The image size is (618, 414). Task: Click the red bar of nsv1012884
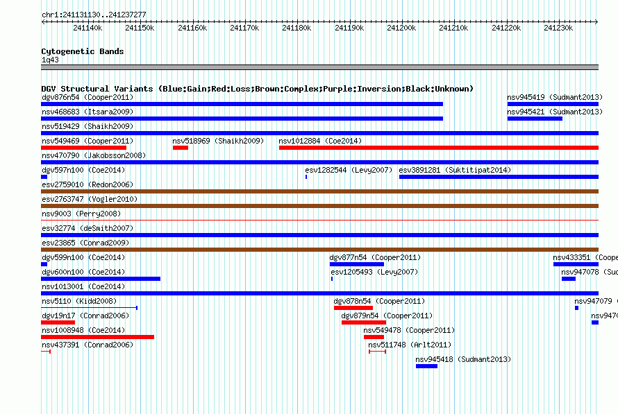[x=439, y=148]
